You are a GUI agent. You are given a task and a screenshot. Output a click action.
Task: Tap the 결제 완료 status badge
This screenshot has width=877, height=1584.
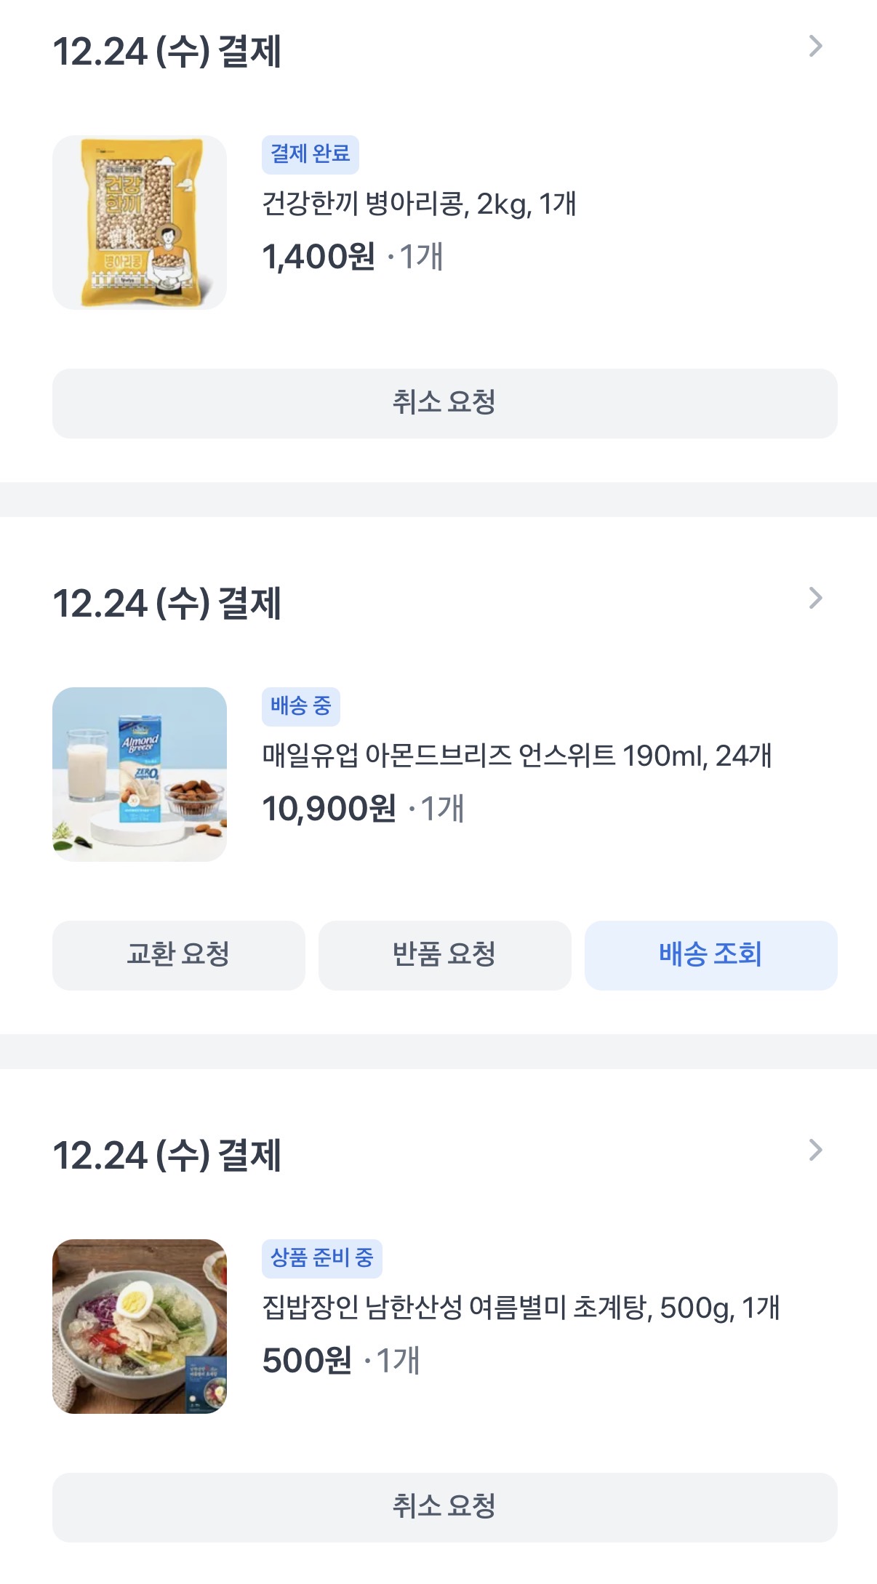pos(310,154)
